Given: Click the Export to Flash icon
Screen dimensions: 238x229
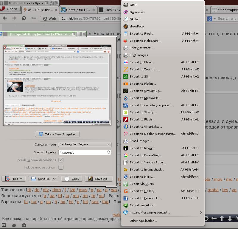Looking at the screenshot, I should [x=126, y=120].
